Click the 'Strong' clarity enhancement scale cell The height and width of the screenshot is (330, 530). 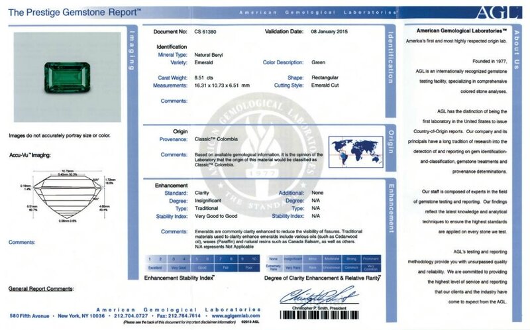point(351,259)
